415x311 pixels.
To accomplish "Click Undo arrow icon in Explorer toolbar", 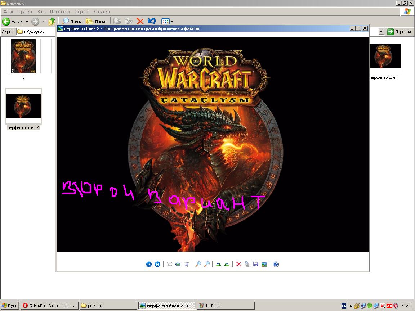I will tap(152, 21).
